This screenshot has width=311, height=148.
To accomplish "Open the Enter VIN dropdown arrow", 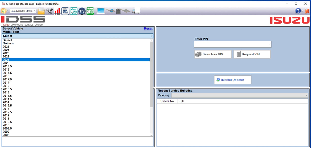I will (x=269, y=44).
